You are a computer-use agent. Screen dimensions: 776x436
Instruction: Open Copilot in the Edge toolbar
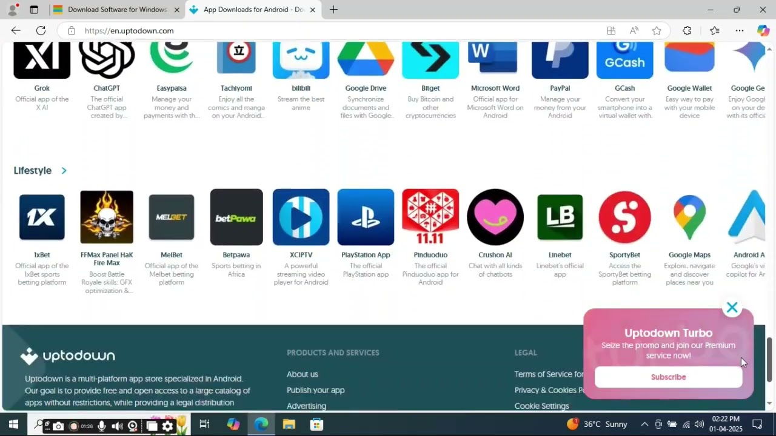[763, 30]
